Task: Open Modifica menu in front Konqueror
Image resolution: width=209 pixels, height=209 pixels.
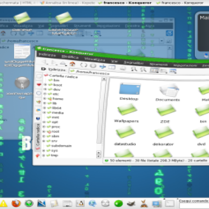Action: [x=70, y=57]
